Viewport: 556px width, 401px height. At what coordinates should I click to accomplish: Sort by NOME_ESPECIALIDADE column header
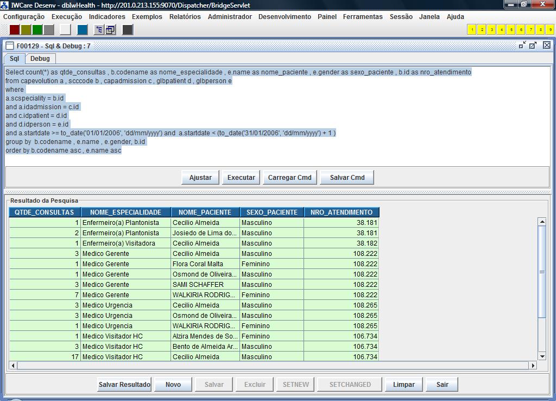[x=126, y=212]
